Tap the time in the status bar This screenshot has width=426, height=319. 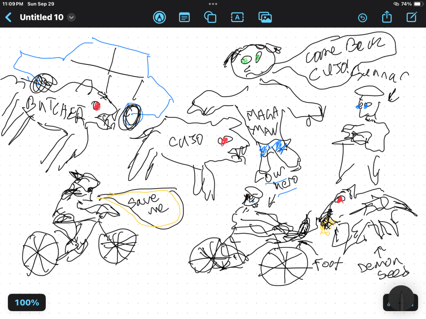tap(12, 4)
